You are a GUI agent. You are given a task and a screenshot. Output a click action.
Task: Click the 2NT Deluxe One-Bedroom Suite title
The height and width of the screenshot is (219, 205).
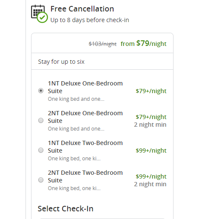(85, 117)
